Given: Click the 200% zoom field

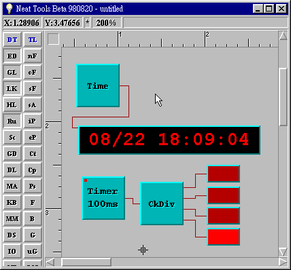Looking at the screenshot, I should pyautogui.click(x=107, y=22).
